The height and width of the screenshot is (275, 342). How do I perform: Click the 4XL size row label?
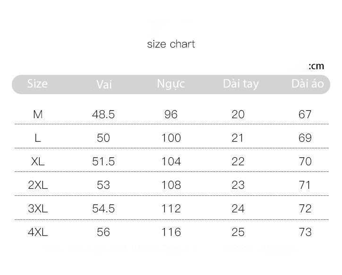[38, 232]
